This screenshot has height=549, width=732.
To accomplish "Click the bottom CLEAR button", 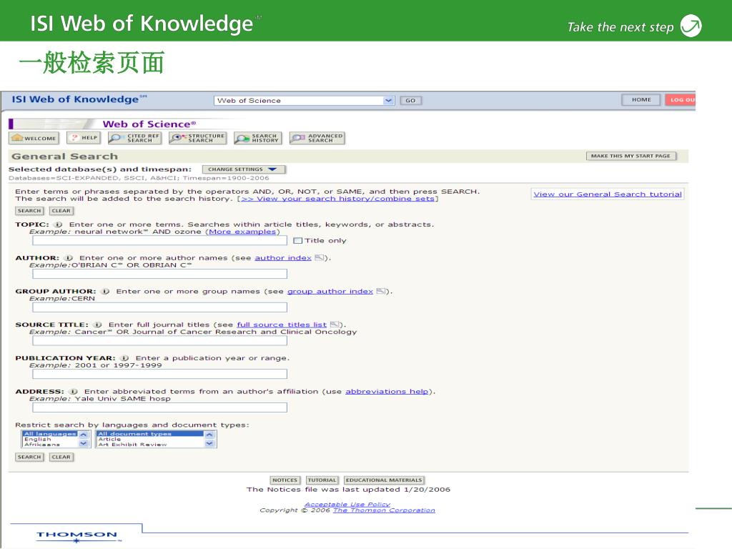I will coord(61,457).
